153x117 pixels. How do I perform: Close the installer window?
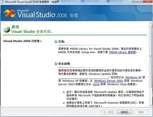tap(148, 1)
